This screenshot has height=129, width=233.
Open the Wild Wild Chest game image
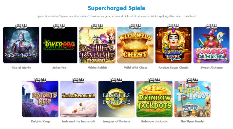tap(135, 45)
